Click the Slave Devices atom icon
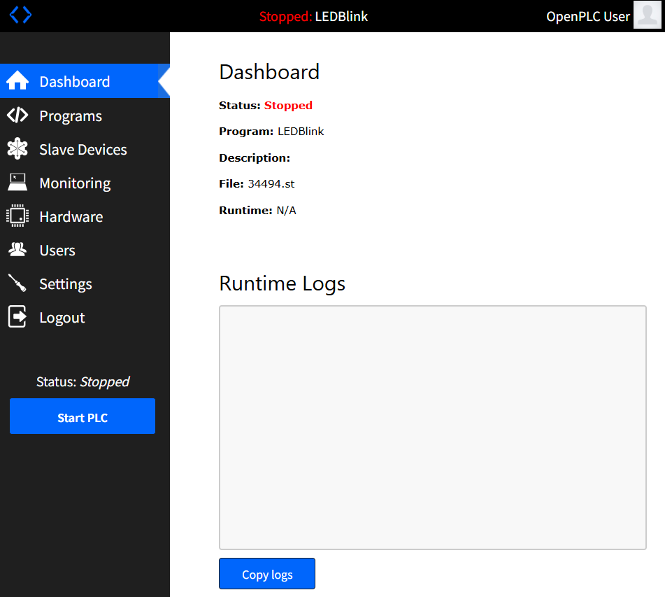This screenshot has height=597, width=665. pos(17,149)
